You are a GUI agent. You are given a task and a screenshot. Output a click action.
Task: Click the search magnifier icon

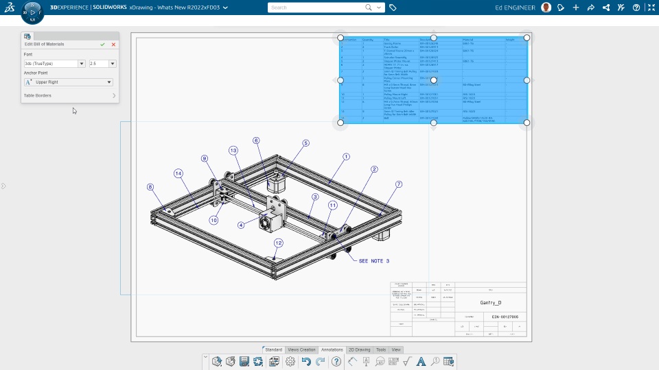pyautogui.click(x=369, y=7)
